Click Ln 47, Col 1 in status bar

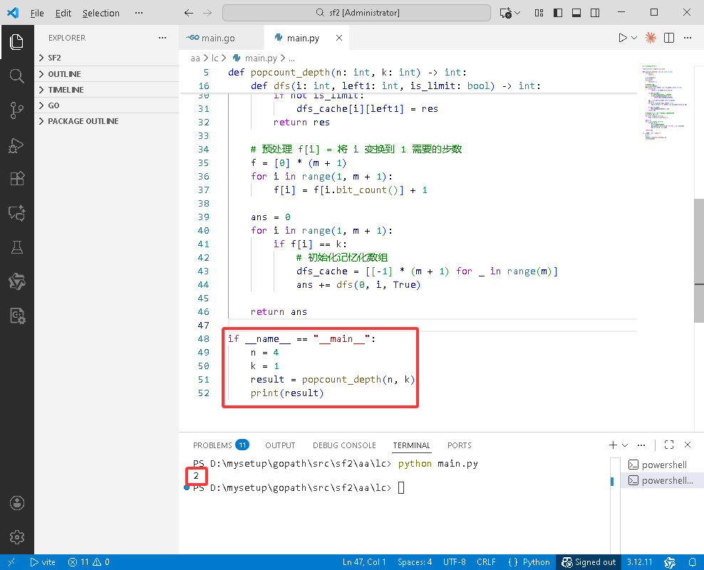[x=364, y=562]
